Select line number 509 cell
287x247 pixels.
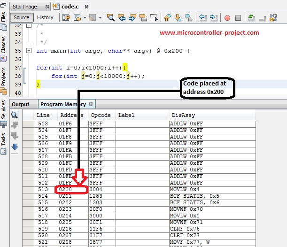46,163
